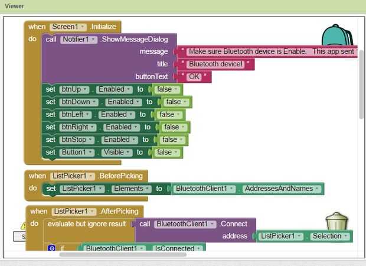Open Enabled property dropdown on btnLeft block
366x266 pixels.
click(117, 115)
